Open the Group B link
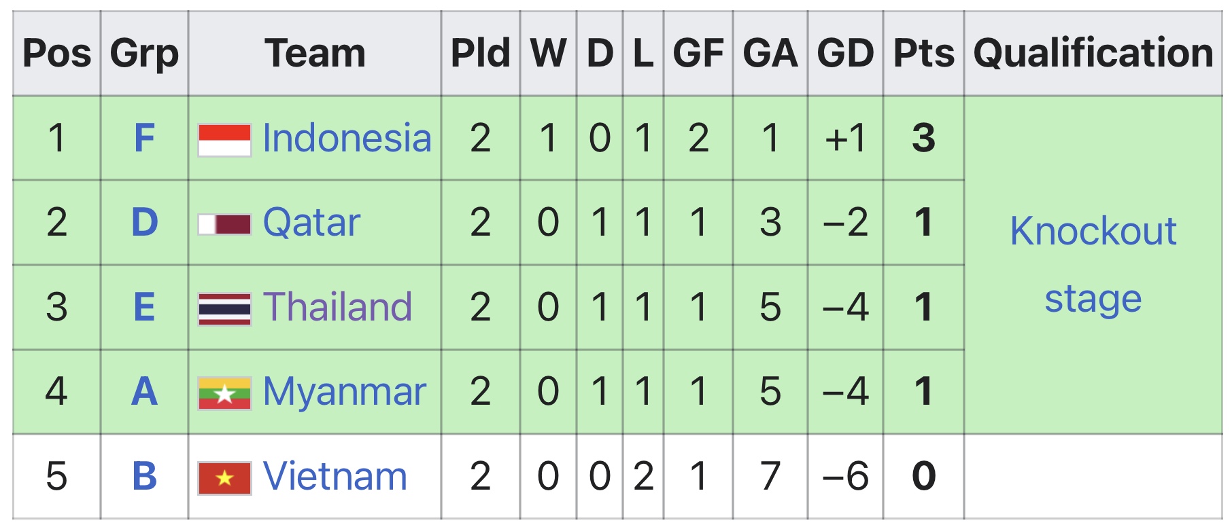Image resolution: width=1232 pixels, height=527 pixels. 144,476
